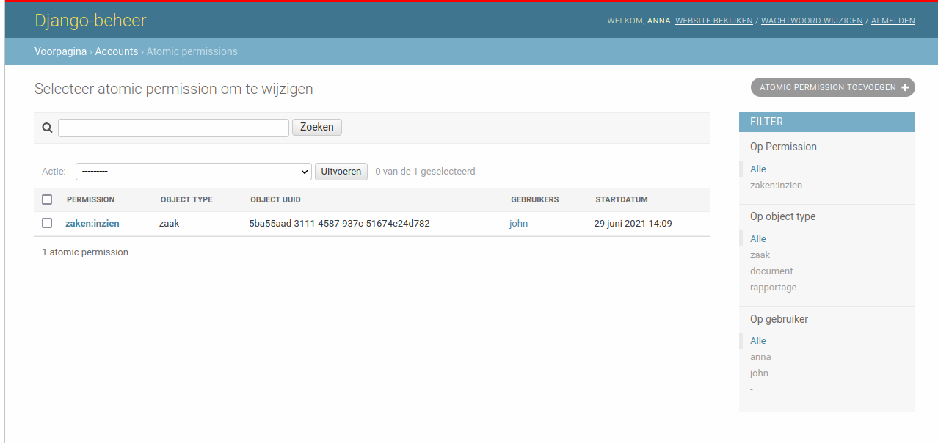Open the Actie dropdown

point(194,172)
